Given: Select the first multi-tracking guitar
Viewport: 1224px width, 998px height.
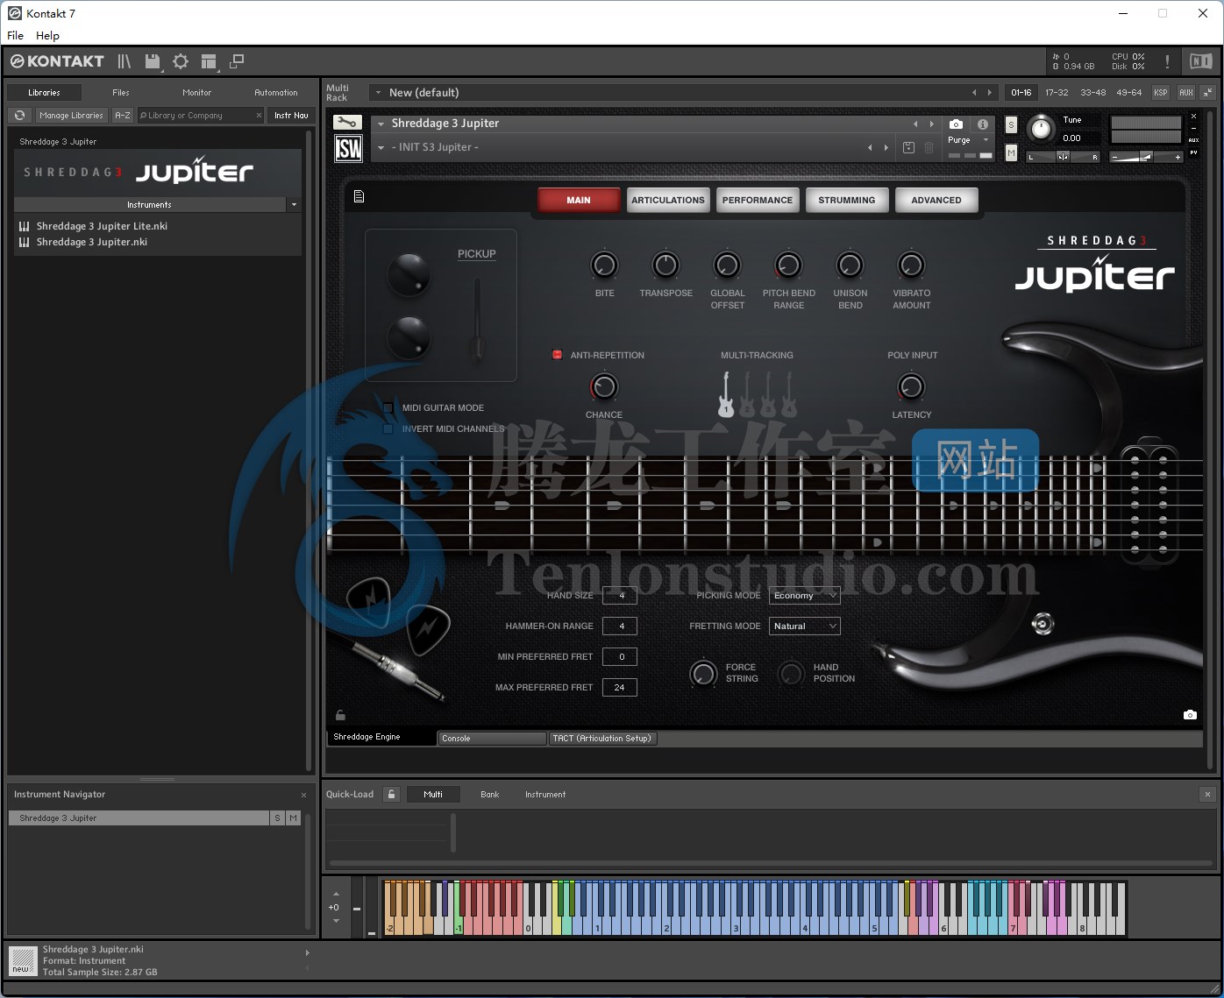Looking at the screenshot, I should pyautogui.click(x=726, y=394).
